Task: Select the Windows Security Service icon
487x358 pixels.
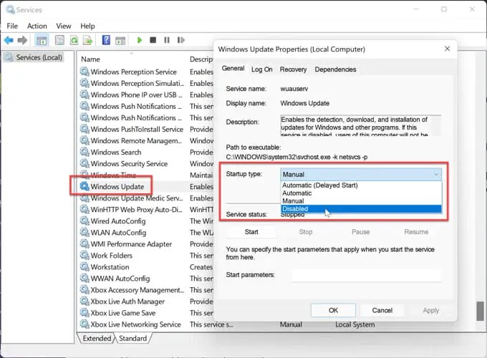Action: (x=85, y=164)
